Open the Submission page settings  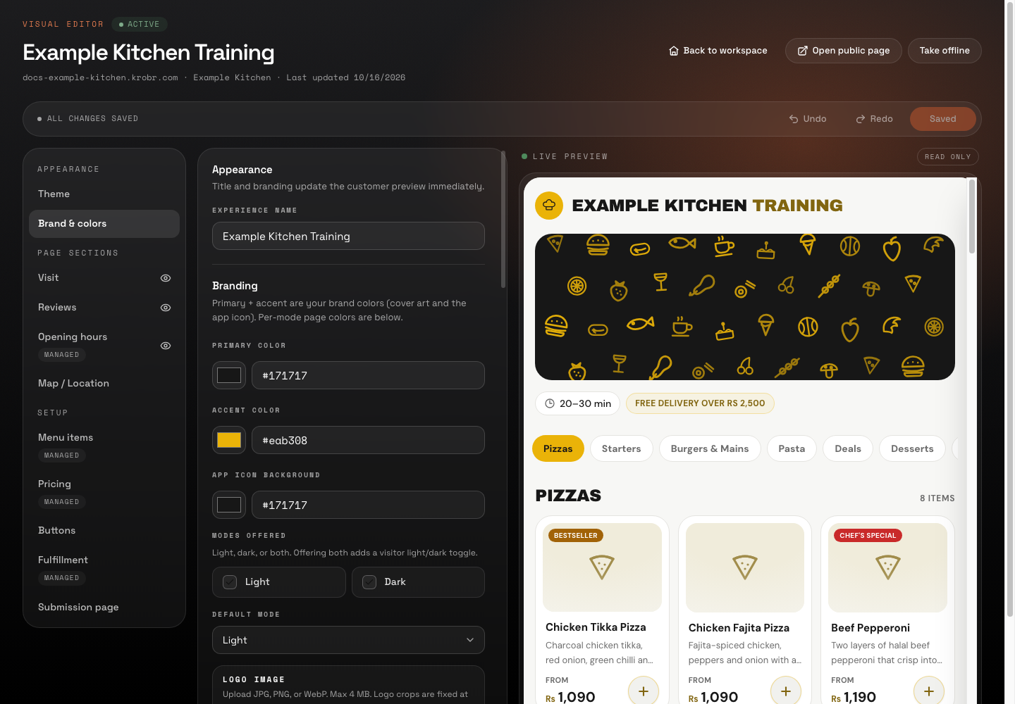click(x=104, y=608)
